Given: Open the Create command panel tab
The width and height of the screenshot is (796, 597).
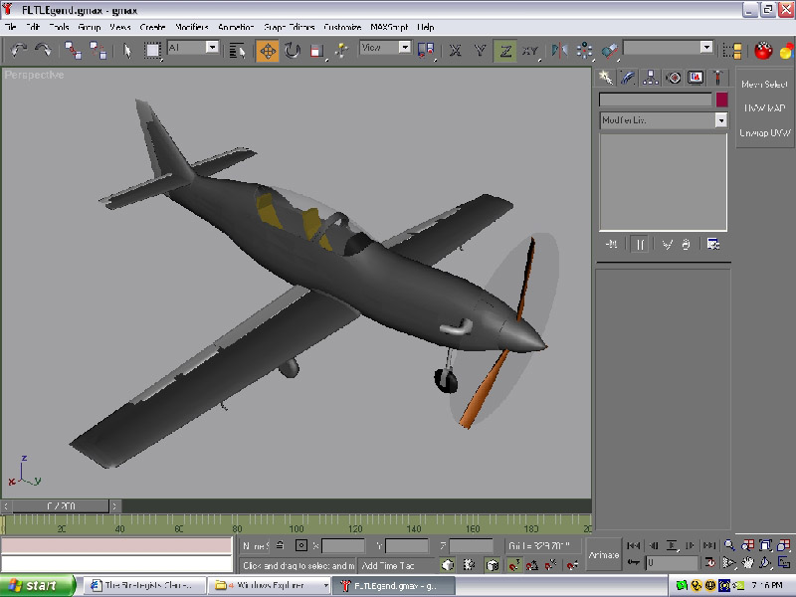Looking at the screenshot, I should click(606, 78).
